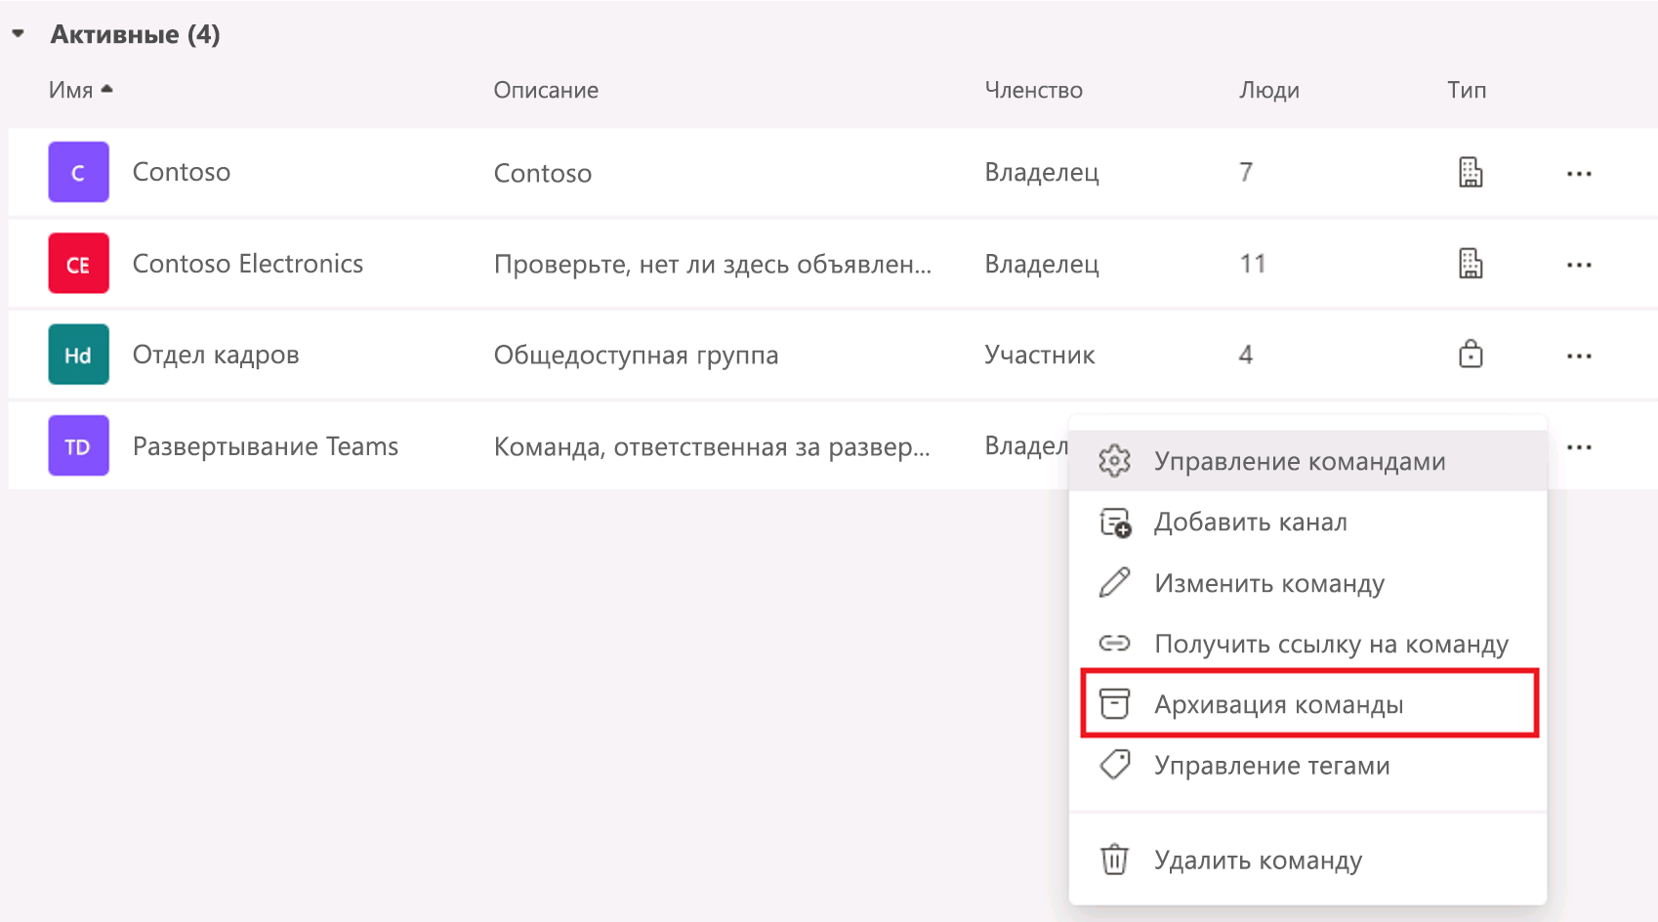The image size is (1658, 922).
Task: Select the Contoso Electronics team name
Action: click(x=248, y=264)
